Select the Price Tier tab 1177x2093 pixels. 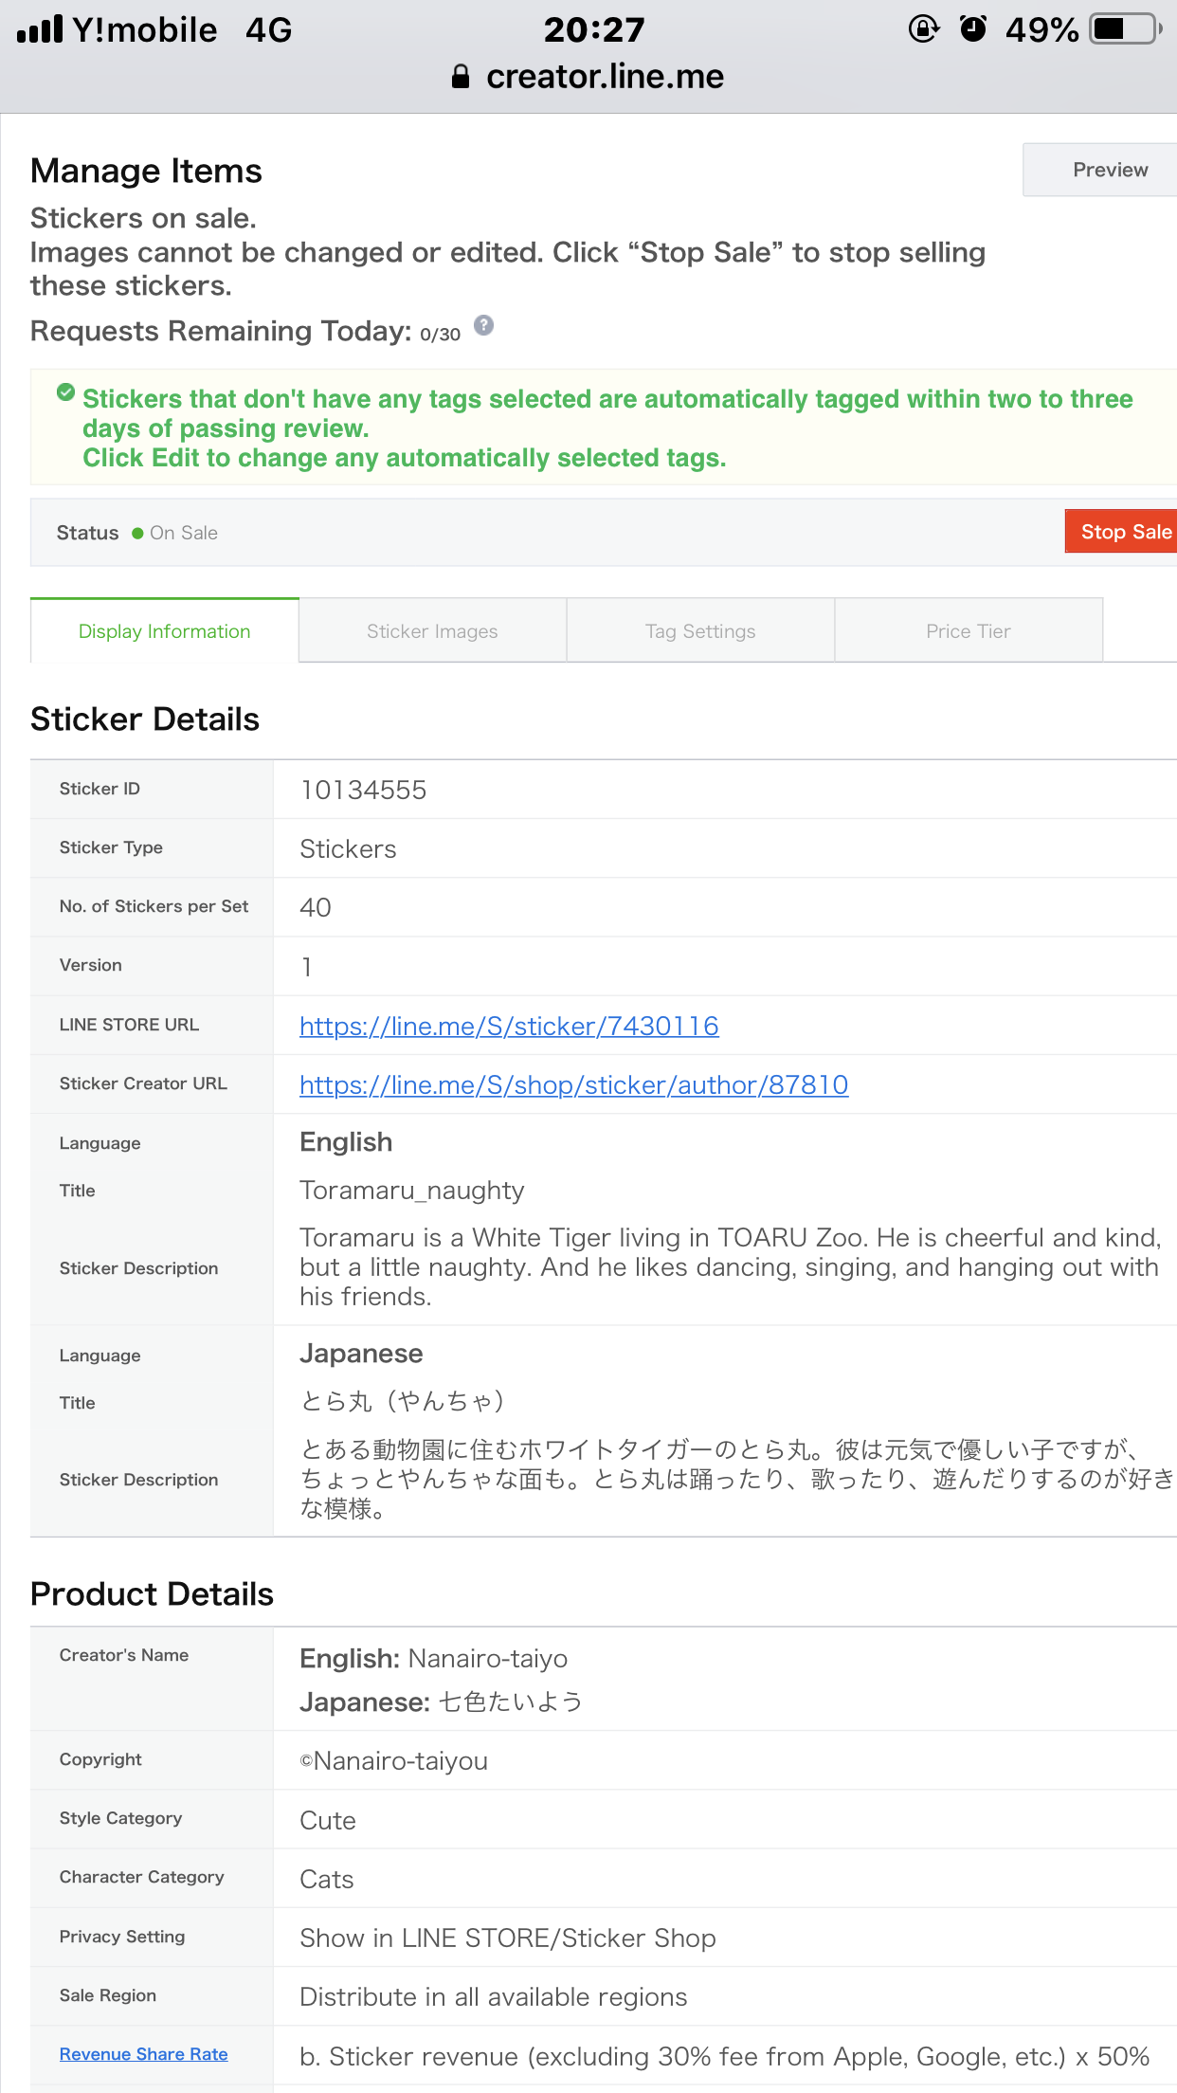(968, 631)
